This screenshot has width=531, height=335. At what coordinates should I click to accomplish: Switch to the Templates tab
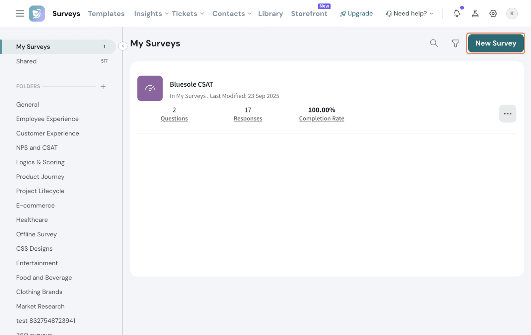click(x=106, y=14)
